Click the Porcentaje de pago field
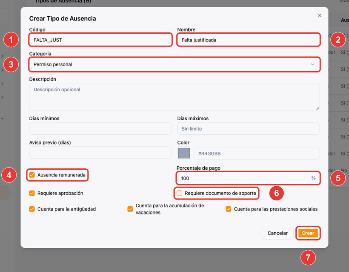 click(248, 178)
